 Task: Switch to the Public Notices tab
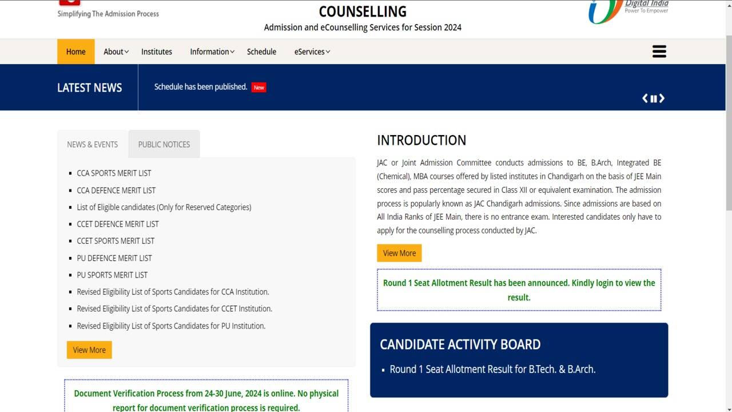tap(164, 144)
